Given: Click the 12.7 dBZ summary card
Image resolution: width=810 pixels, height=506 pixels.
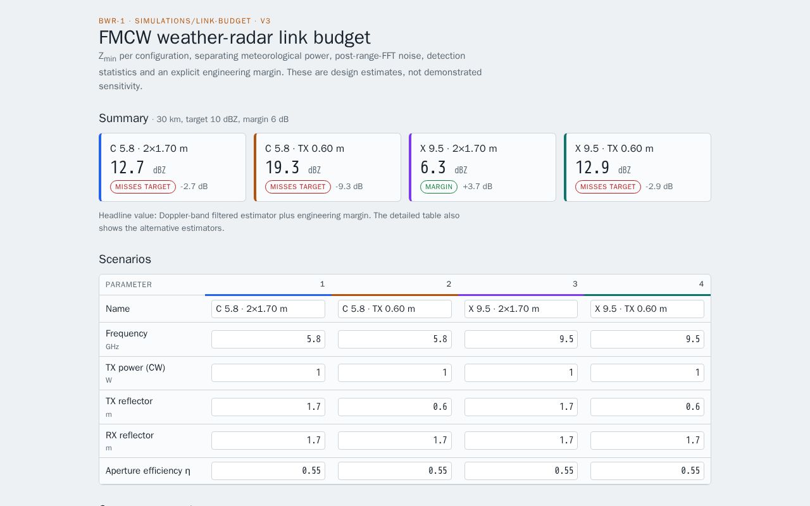Looking at the screenshot, I should 172,167.
